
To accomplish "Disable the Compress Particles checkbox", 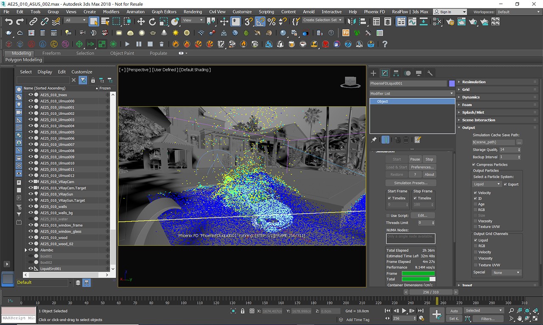I will (x=473, y=165).
